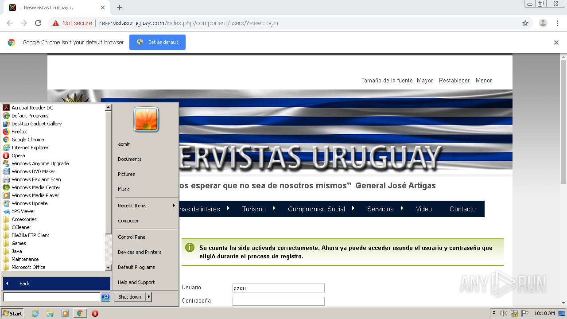
Task: Open Opera from the programs list
Action: tap(18, 156)
